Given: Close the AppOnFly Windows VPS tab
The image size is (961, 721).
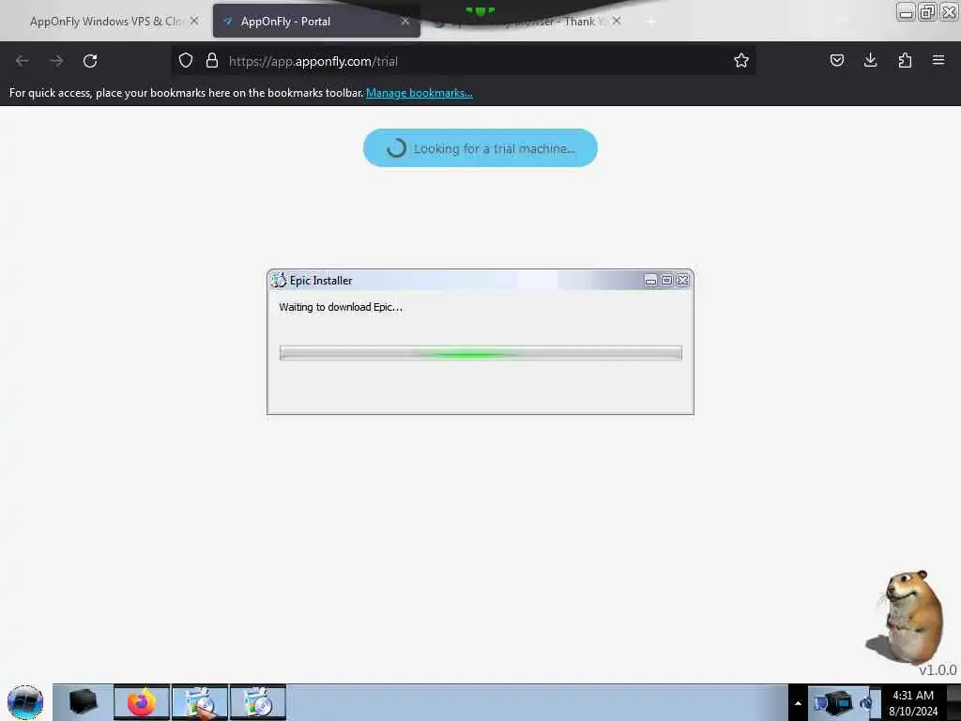Looking at the screenshot, I should point(194,21).
